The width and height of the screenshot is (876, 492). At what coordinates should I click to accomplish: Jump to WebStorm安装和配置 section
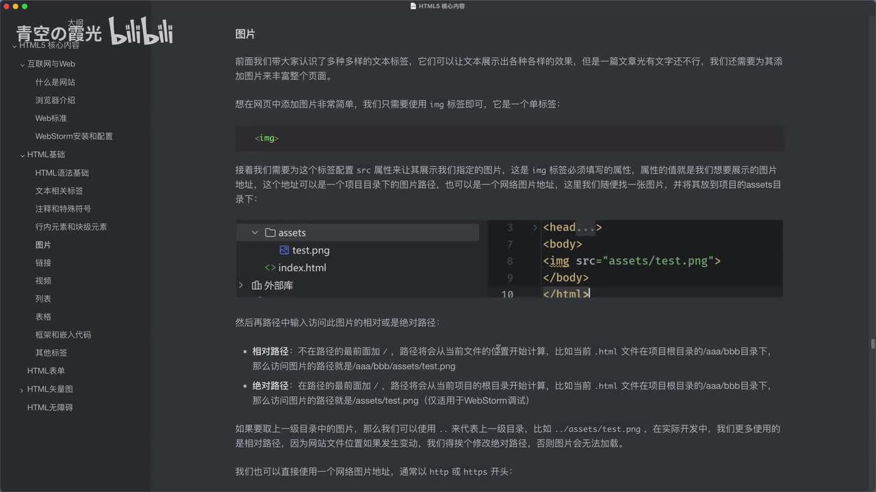pyautogui.click(x=74, y=136)
